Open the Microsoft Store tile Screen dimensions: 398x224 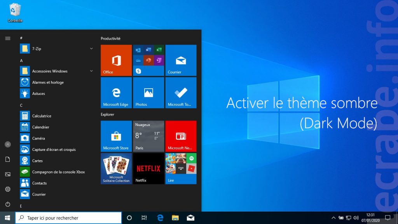116,136
